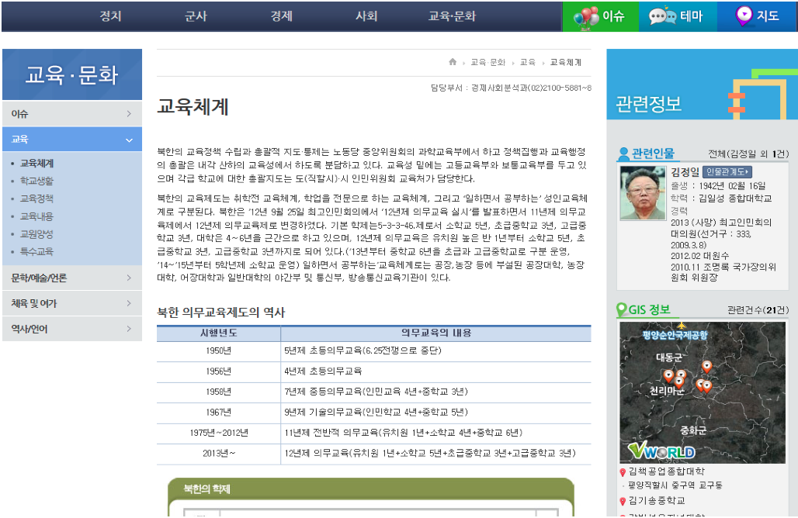798x518 pixels.
Task: Collapse the 교육 sidebar section
Action: pos(128,140)
